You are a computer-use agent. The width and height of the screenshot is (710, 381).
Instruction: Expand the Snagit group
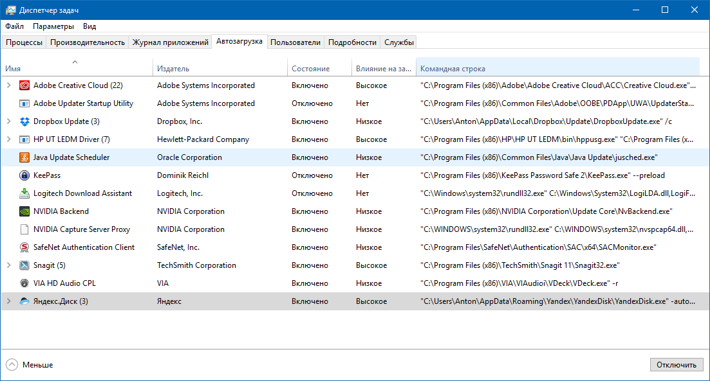click(8, 265)
